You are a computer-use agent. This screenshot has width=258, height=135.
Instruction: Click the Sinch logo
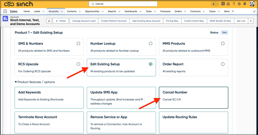pyautogui.click(x=18, y=4)
